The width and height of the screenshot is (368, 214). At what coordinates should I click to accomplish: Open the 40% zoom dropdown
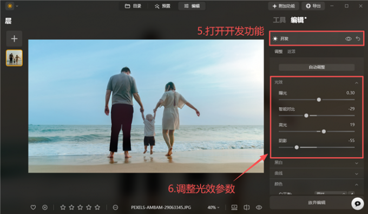tap(213, 208)
